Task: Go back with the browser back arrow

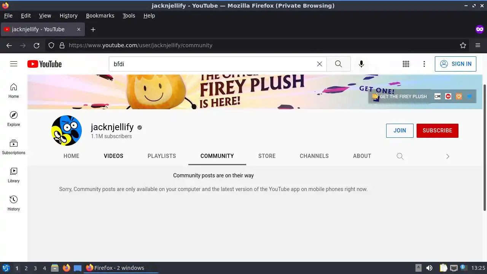Action: [x=9, y=45]
